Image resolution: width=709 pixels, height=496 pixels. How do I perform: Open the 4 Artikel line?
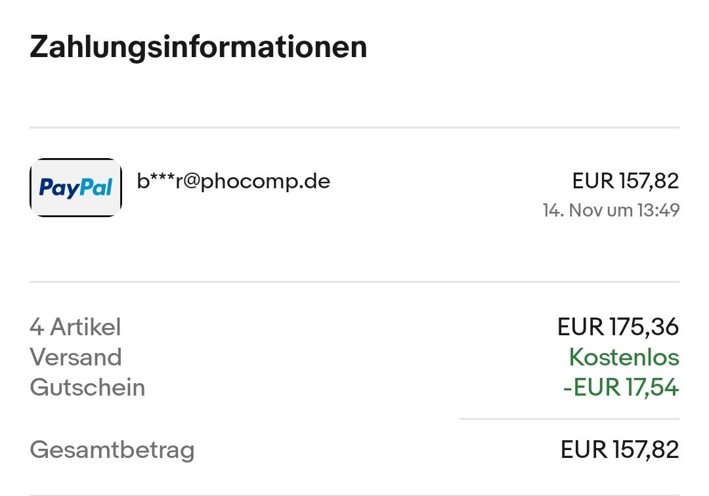(75, 327)
